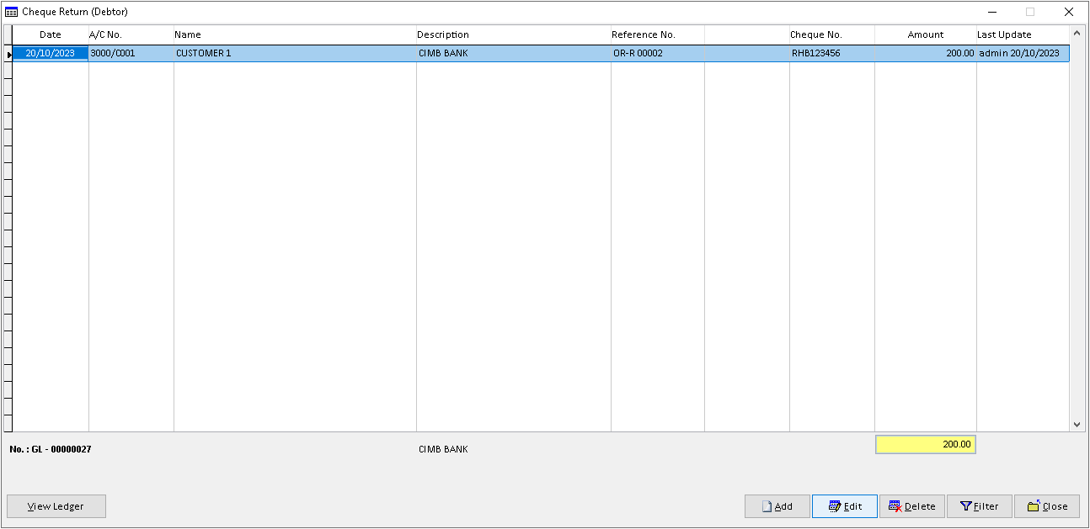Click the yellow folder icon on Close button

point(1031,506)
